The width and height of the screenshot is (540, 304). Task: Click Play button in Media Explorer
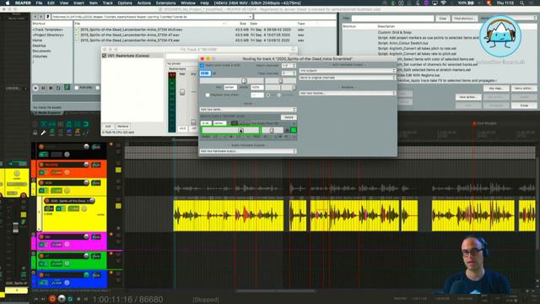coord(35,88)
